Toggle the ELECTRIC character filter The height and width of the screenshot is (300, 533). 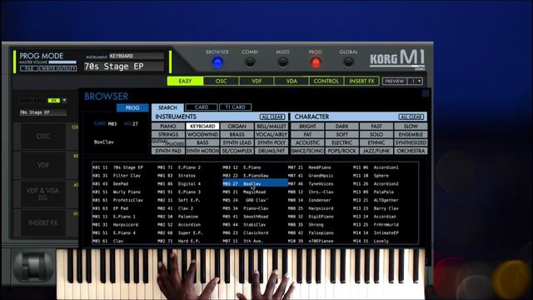(342, 142)
